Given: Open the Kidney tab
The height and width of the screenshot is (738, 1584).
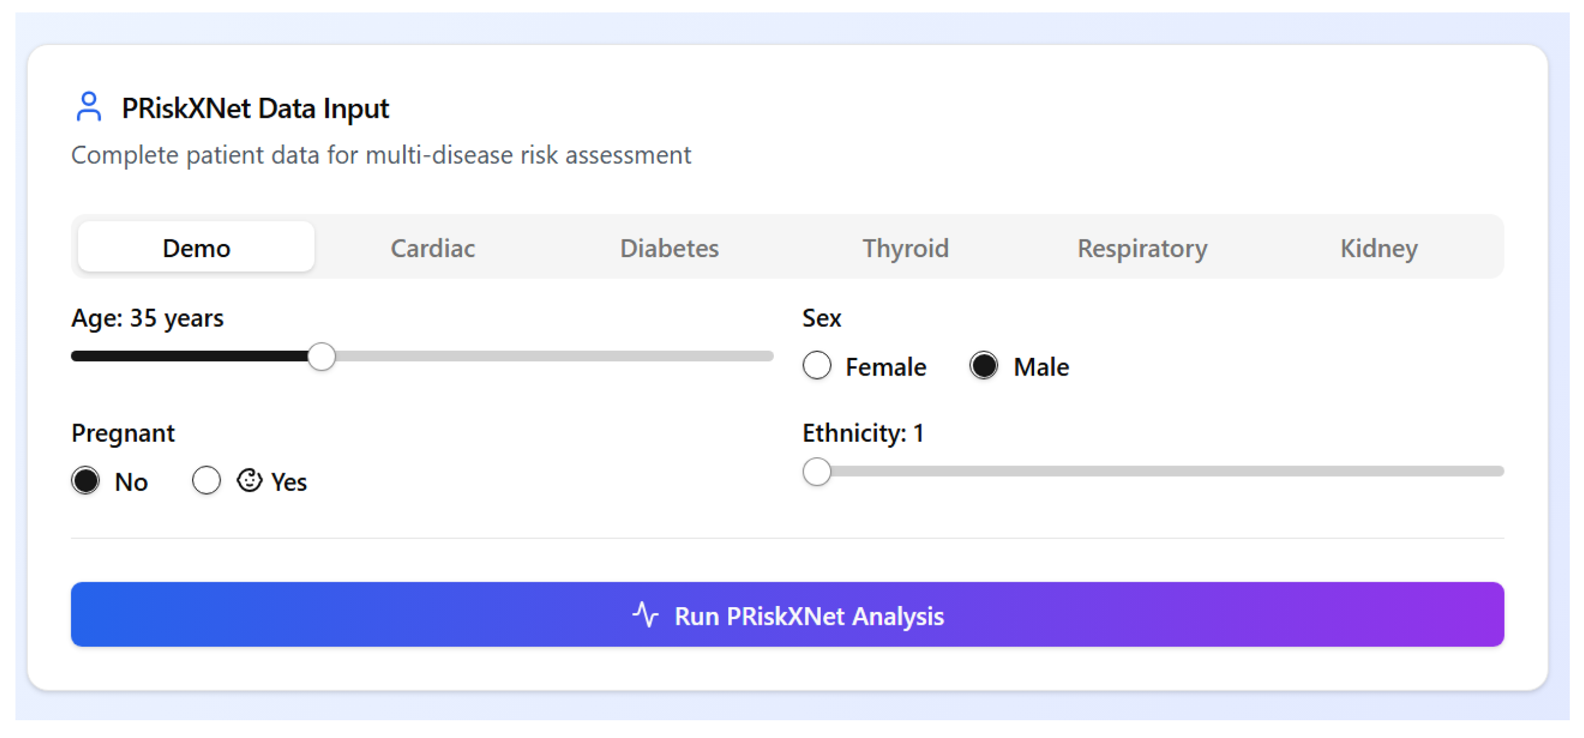Looking at the screenshot, I should pos(1379,248).
